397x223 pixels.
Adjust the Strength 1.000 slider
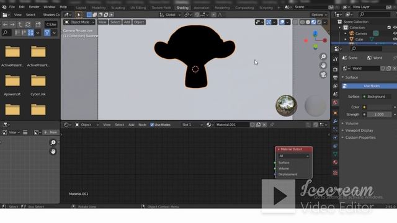(x=379, y=115)
